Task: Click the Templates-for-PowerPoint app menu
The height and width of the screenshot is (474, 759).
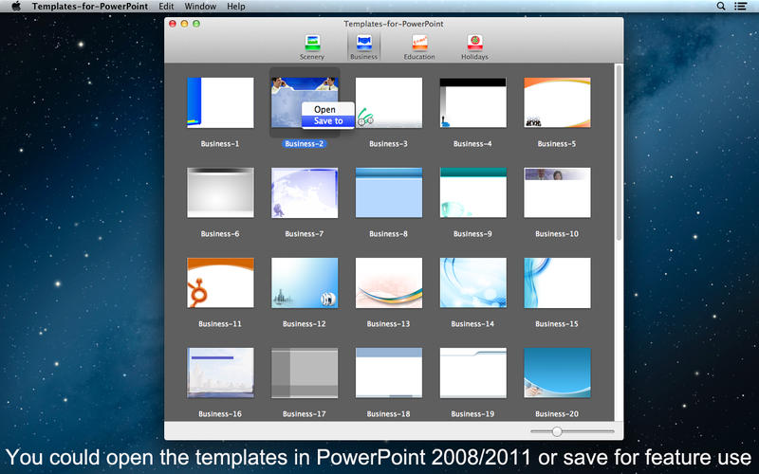Action: pos(89,7)
